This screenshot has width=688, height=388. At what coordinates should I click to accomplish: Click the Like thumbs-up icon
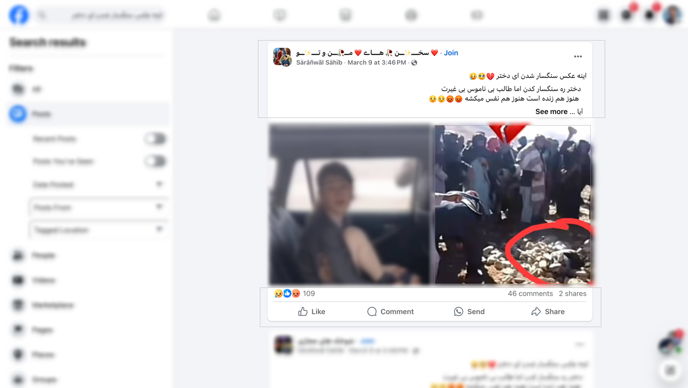tap(303, 312)
